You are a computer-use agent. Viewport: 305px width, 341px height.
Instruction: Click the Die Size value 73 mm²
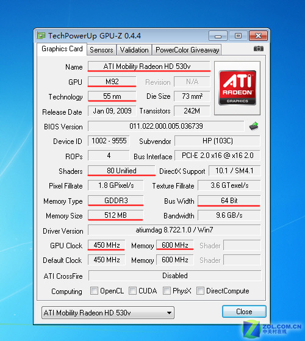pyautogui.click(x=192, y=96)
